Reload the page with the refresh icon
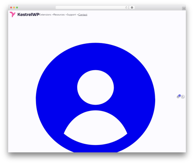 [x=126, y=8]
